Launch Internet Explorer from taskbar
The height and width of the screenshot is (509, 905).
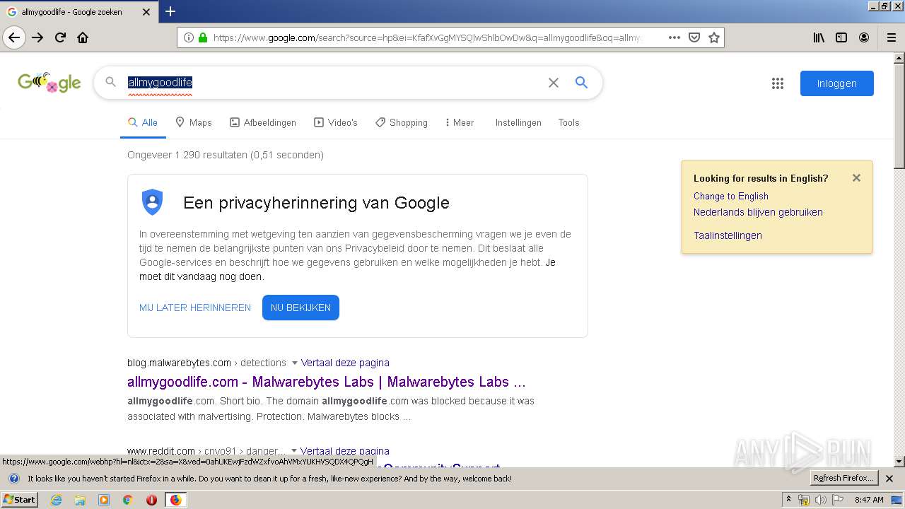56,500
